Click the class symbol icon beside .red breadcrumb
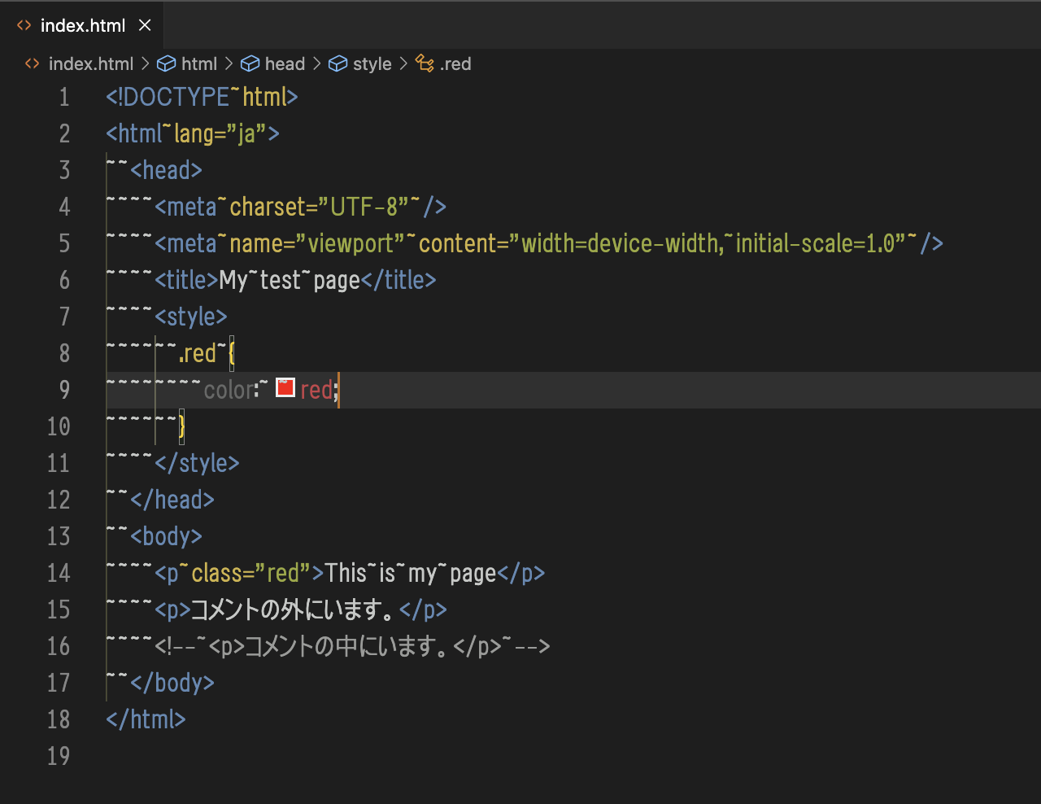The width and height of the screenshot is (1041, 804). click(425, 64)
